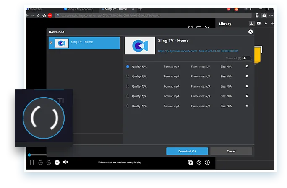The height and width of the screenshot is (188, 287).
Task: Switch to the Sling - My Account tab
Action: [x=78, y=9]
